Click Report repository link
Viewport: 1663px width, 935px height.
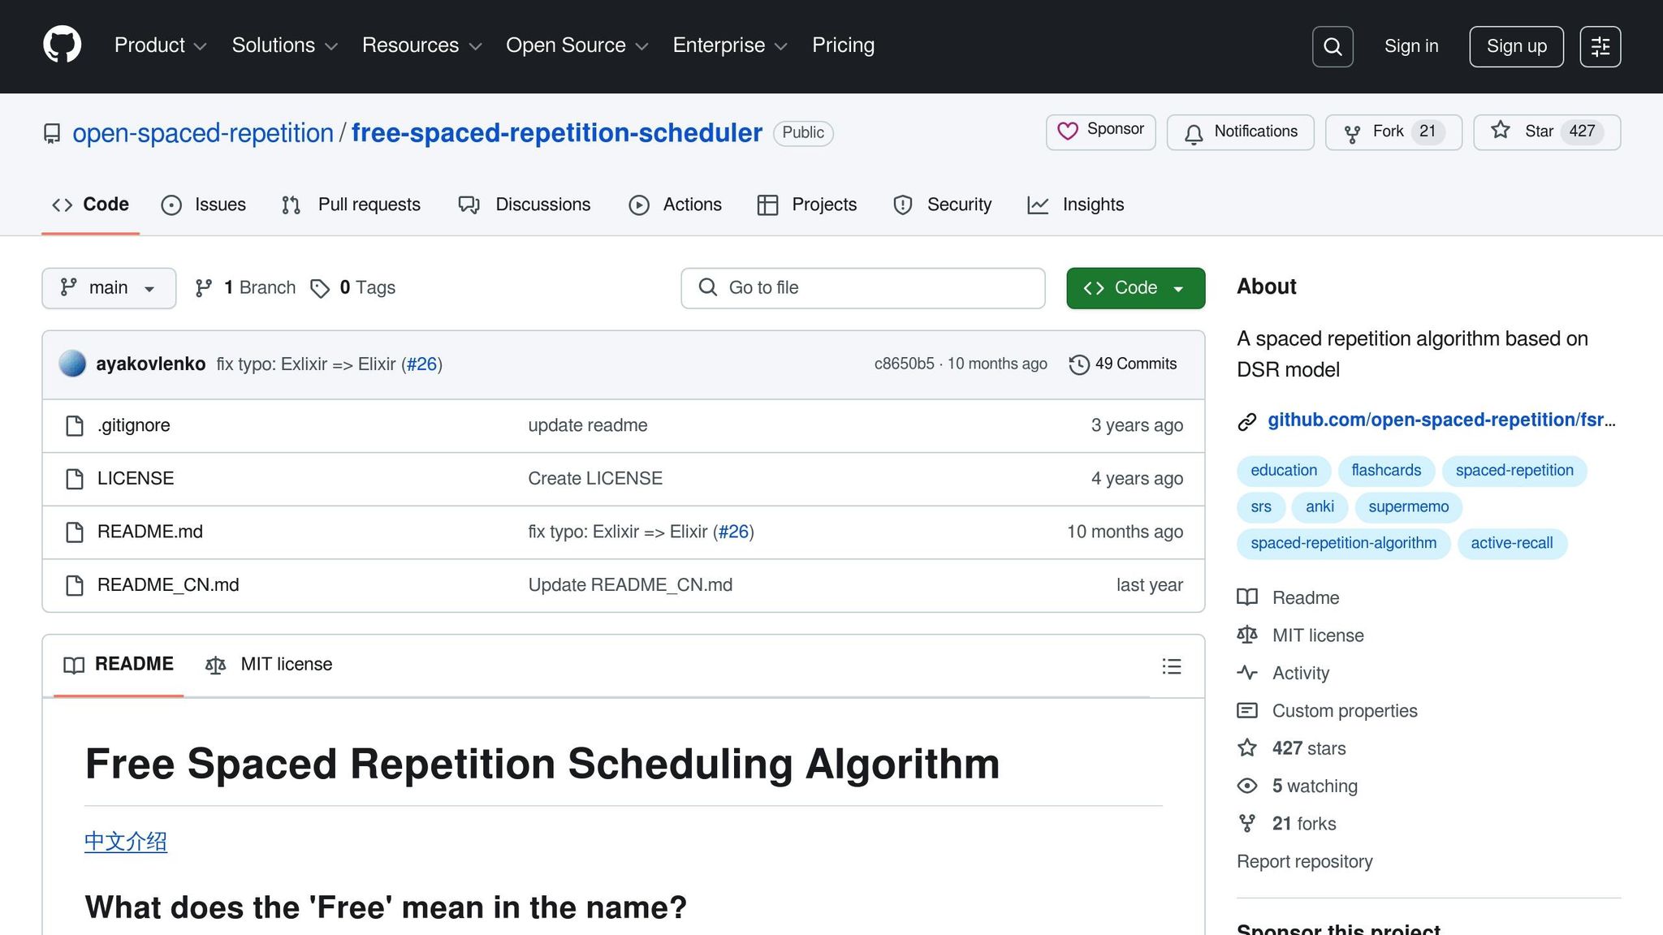click(1304, 861)
